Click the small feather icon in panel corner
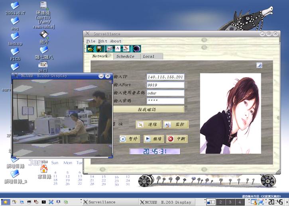This screenshot has height=206, width=289. tap(259, 65)
